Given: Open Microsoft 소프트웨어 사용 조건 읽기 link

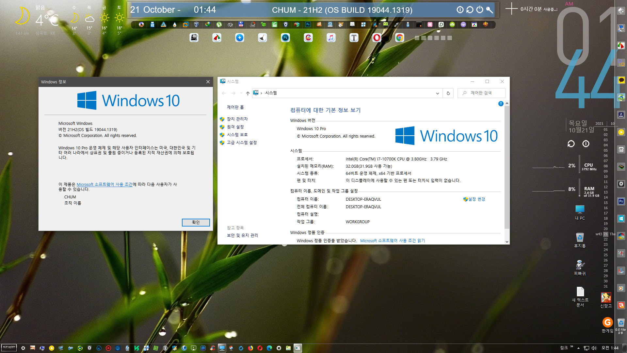Looking at the screenshot, I should tap(393, 241).
